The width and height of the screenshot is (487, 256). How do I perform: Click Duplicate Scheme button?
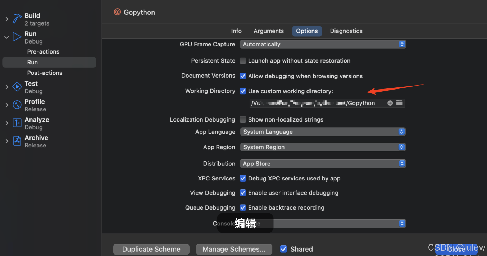point(151,249)
